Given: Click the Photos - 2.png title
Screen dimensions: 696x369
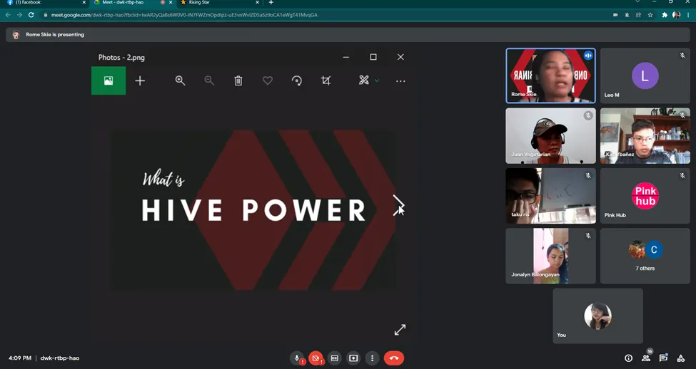Looking at the screenshot, I should pos(121,58).
